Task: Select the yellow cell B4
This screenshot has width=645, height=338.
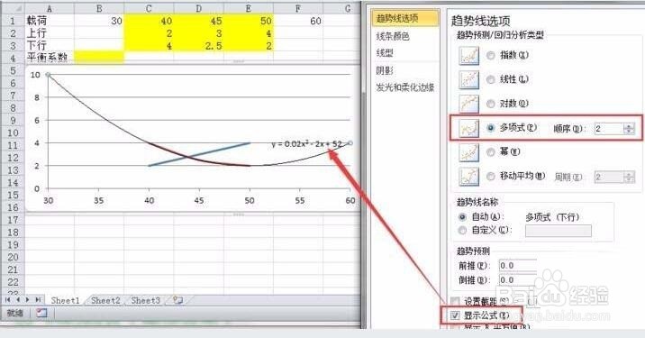Action: click(x=99, y=57)
